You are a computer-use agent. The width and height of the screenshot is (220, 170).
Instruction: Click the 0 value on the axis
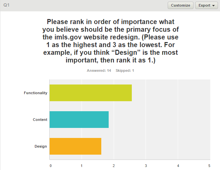tap(51, 165)
